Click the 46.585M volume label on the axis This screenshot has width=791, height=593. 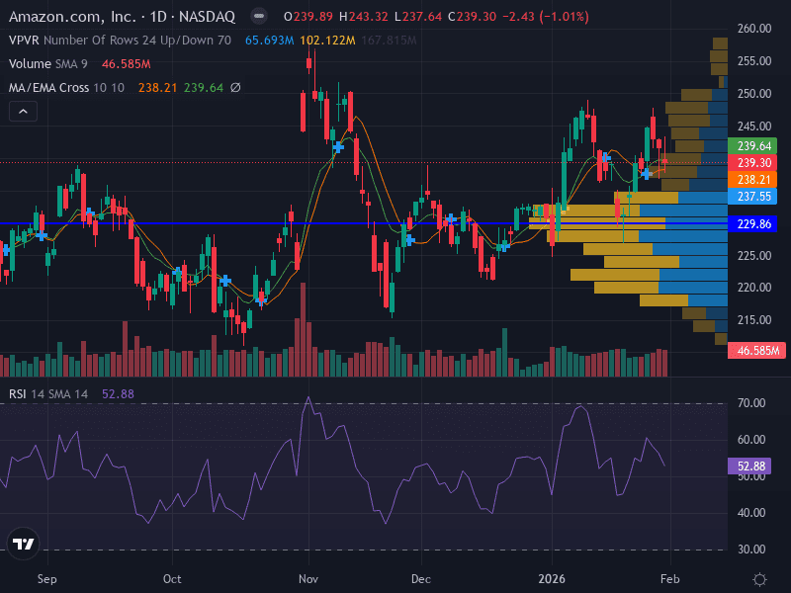756,351
